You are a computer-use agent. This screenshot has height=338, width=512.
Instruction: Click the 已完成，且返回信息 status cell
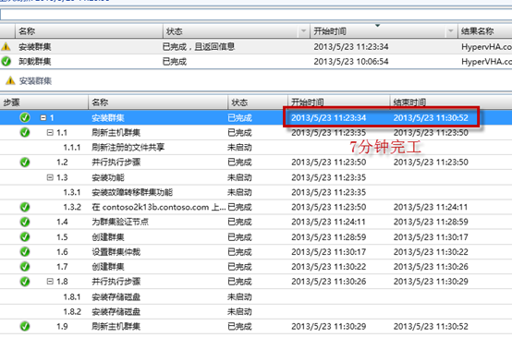(x=199, y=47)
